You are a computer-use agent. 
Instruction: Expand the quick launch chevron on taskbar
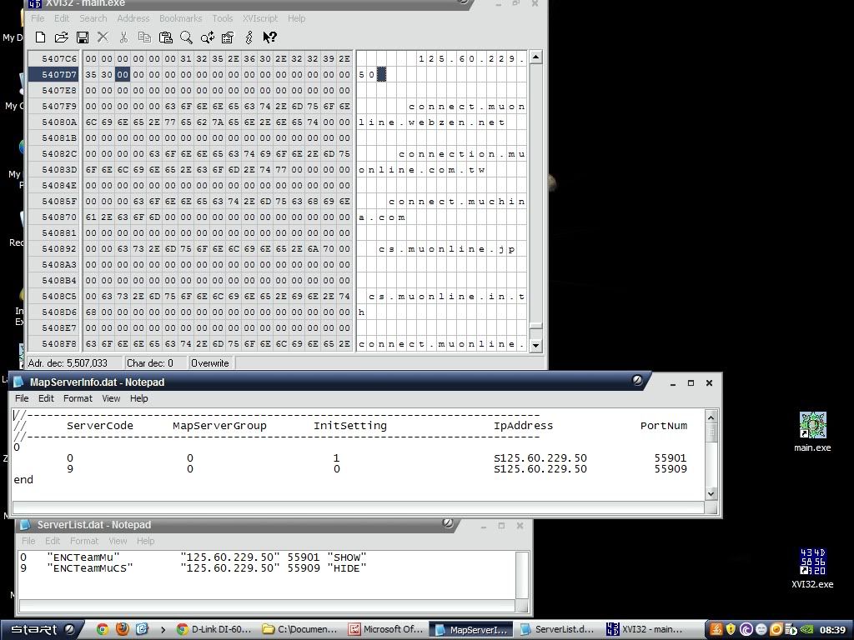(163, 629)
